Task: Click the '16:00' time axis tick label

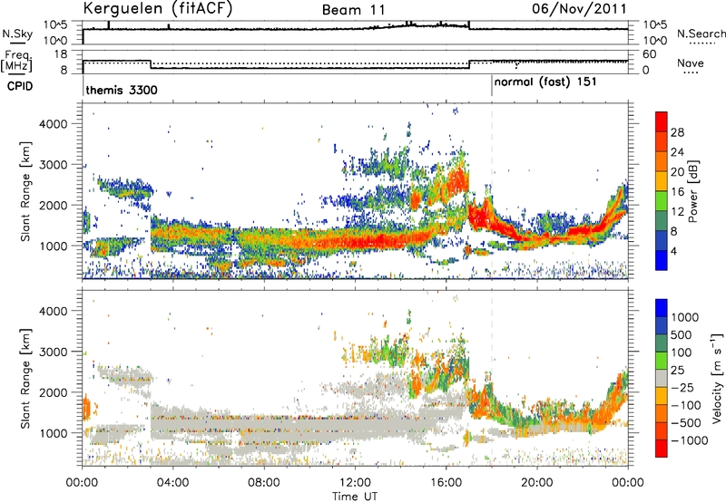Action: (x=446, y=483)
